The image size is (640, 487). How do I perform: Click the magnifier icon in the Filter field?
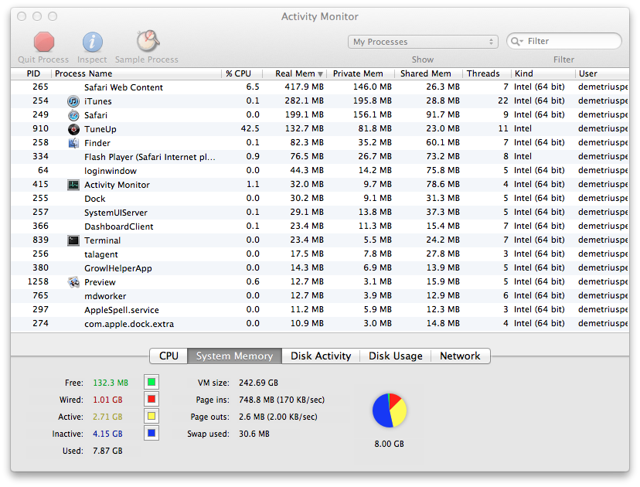(x=517, y=41)
